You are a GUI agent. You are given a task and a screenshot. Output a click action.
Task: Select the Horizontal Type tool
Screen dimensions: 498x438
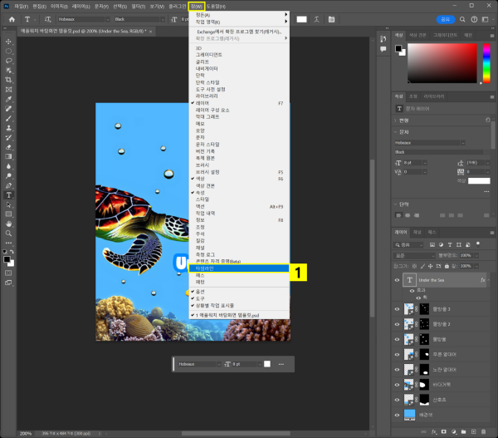[8, 194]
